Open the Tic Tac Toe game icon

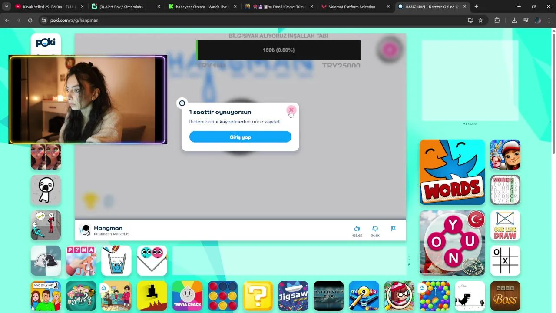(x=505, y=260)
